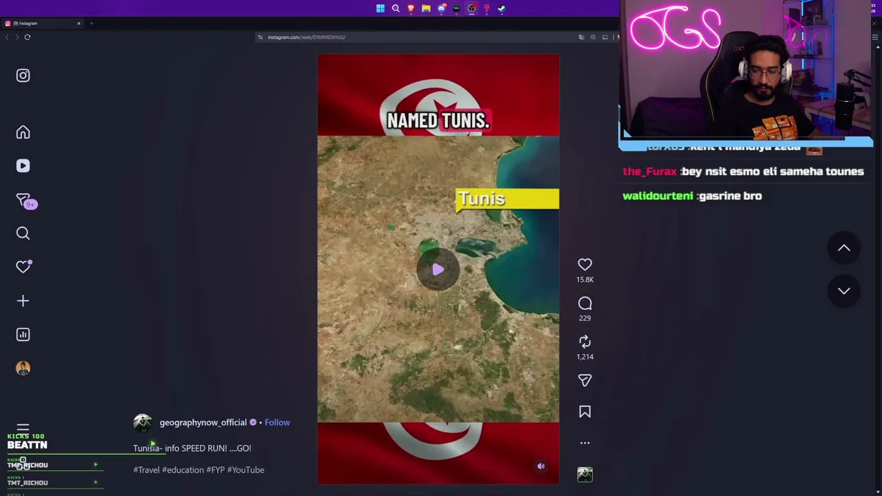Create a new post with plus icon
The image size is (882, 496).
(x=23, y=301)
